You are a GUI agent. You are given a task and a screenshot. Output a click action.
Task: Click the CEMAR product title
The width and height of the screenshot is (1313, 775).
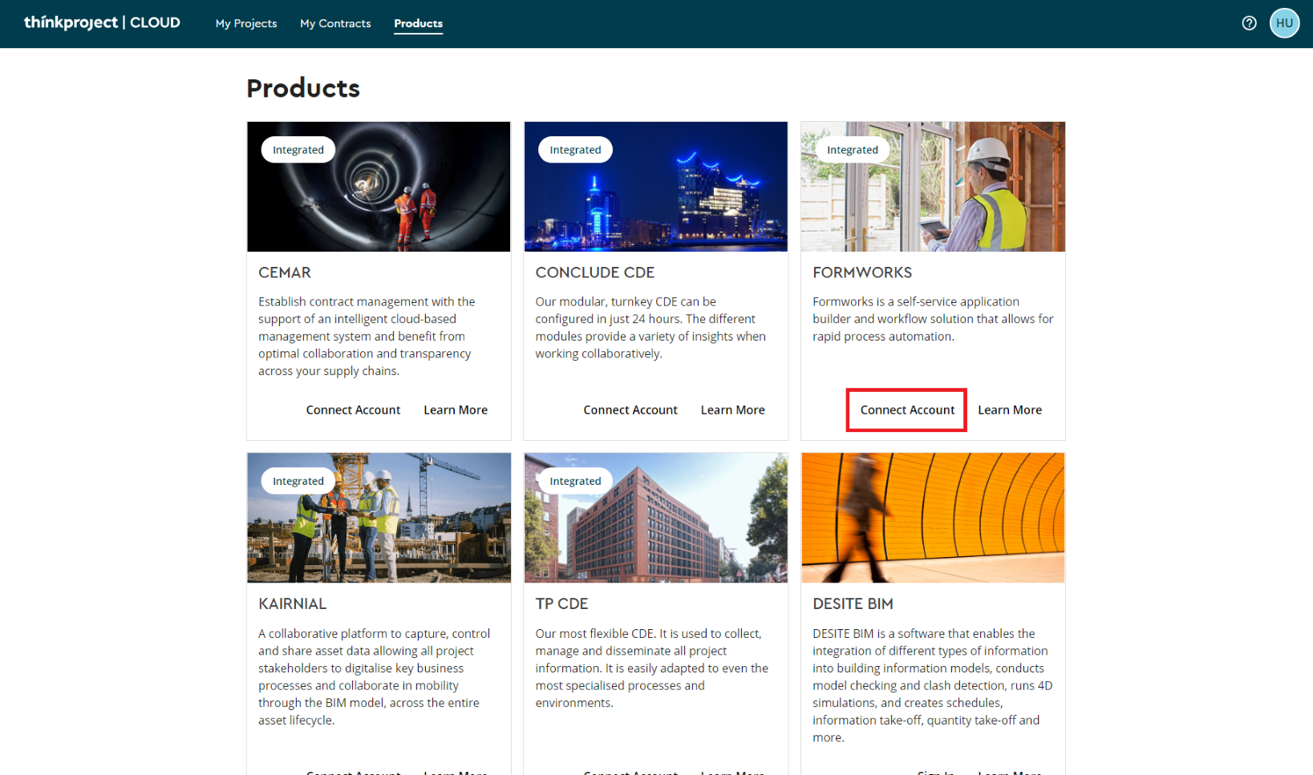click(285, 272)
